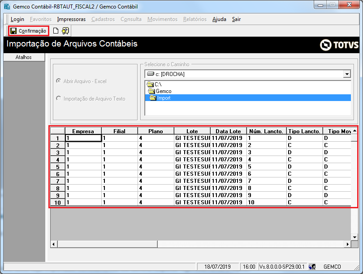Expand the drive selection dropdown arrow

347,74
